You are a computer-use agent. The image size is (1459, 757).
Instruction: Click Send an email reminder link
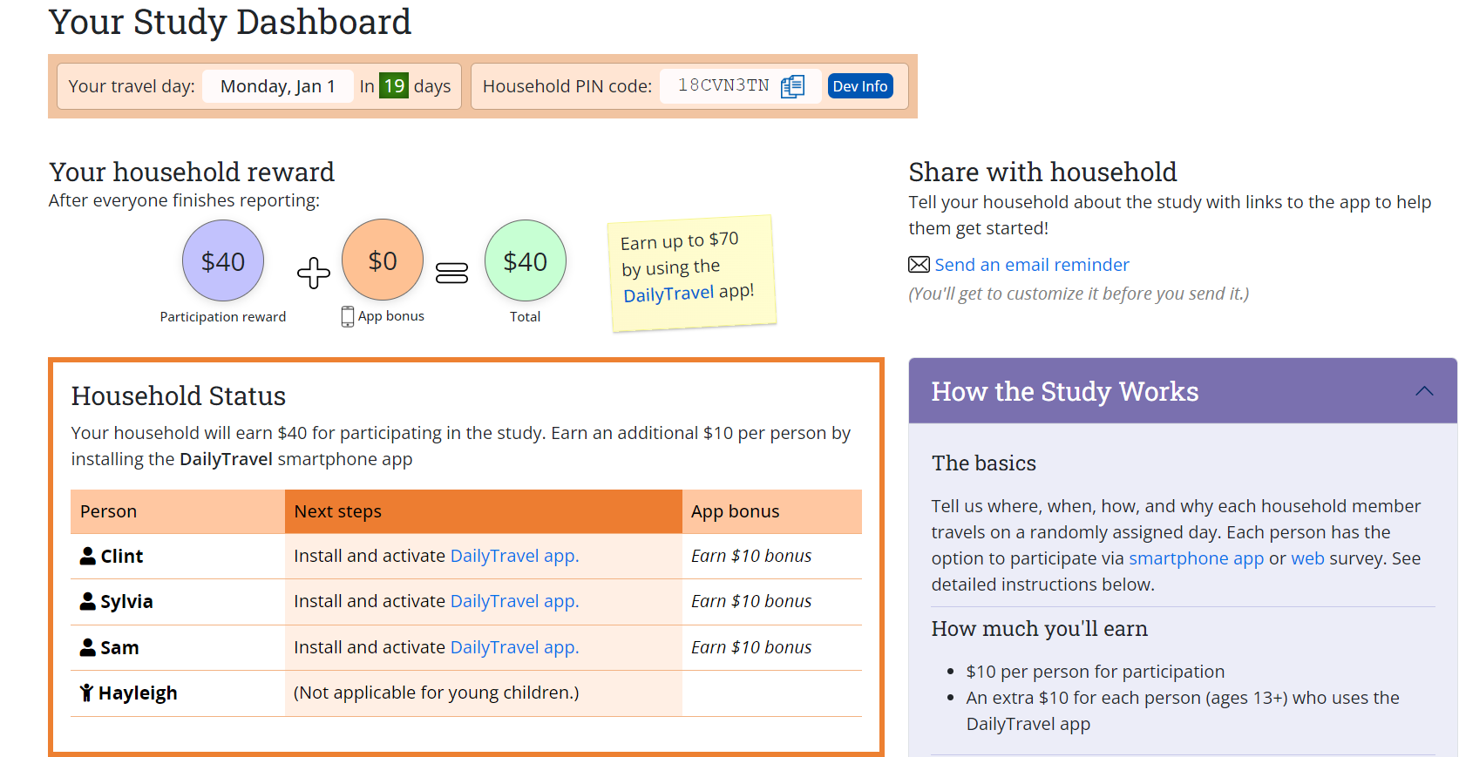pyautogui.click(x=1032, y=265)
